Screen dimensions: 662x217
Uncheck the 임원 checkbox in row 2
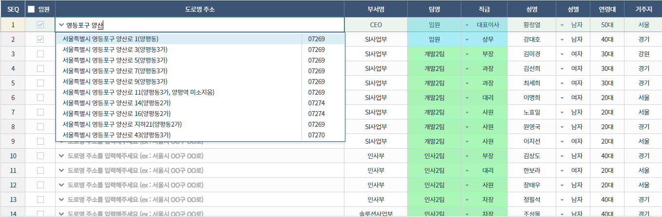click(40, 39)
